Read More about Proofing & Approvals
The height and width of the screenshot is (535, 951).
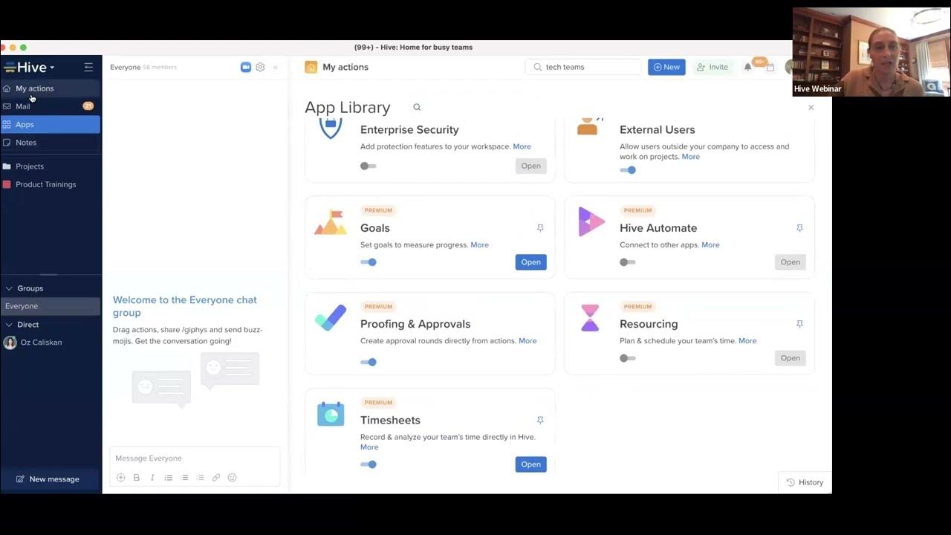(x=528, y=340)
